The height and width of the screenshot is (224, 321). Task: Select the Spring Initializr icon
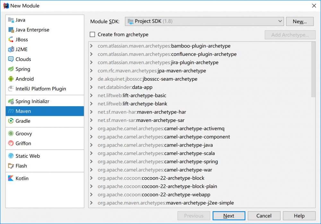point(11,101)
